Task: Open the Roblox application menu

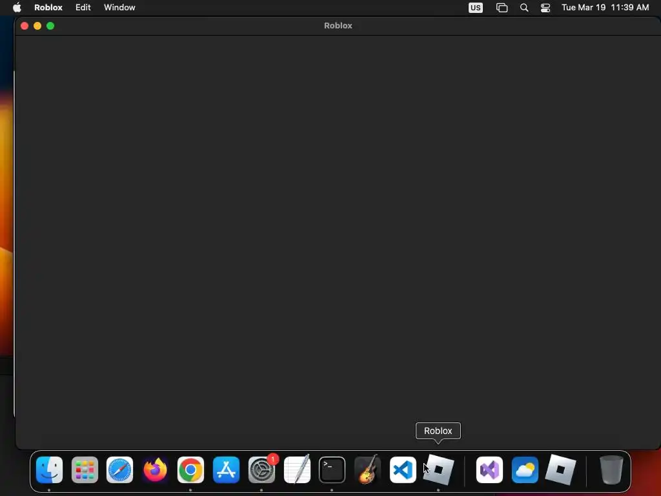Action: click(x=48, y=8)
